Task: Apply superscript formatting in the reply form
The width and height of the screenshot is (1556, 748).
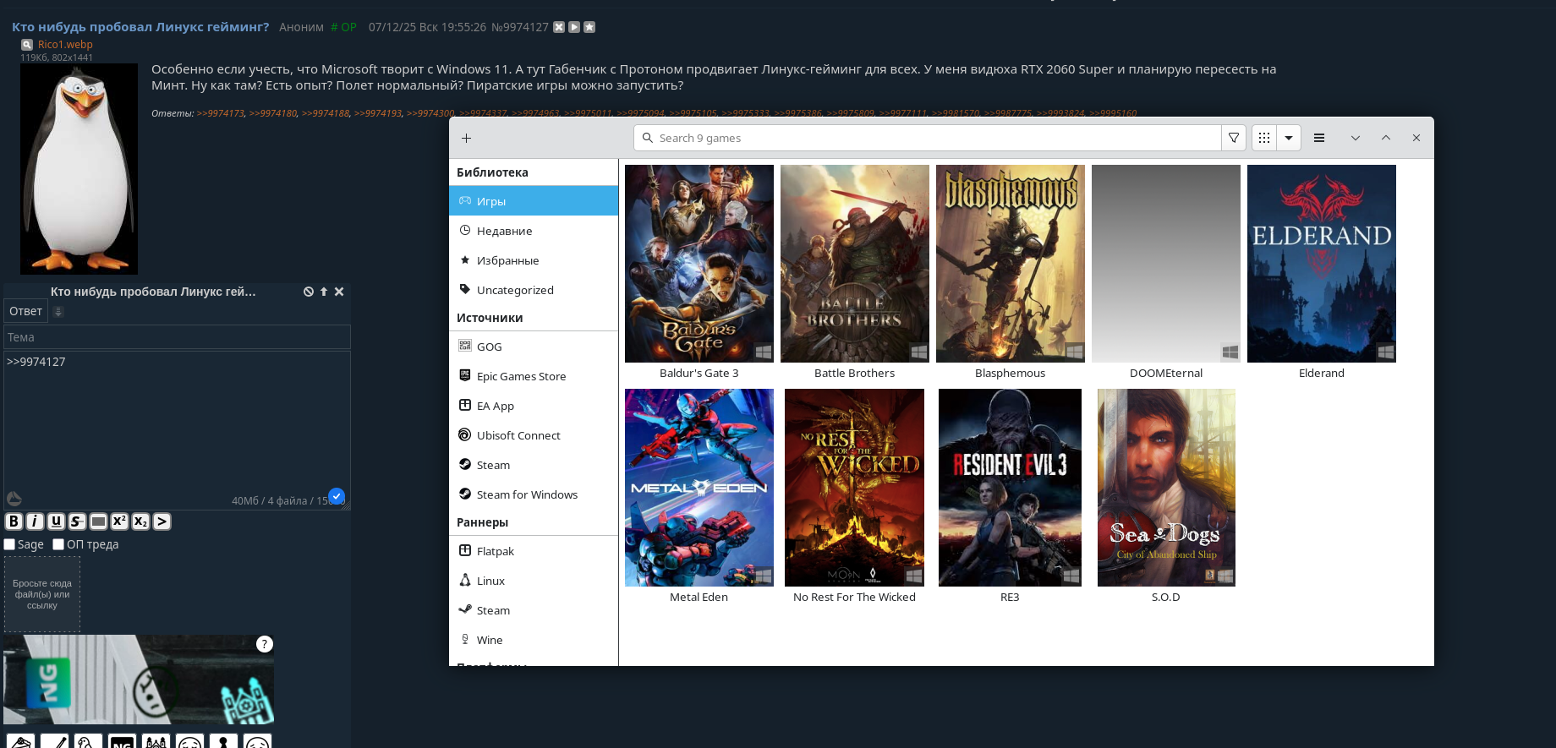Action: click(x=119, y=521)
